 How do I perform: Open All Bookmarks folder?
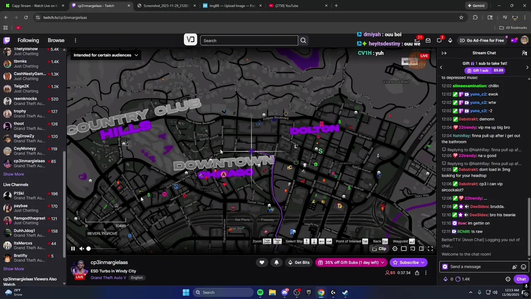tap(513, 28)
